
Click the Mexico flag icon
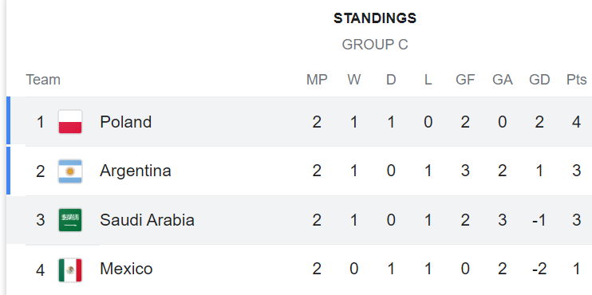70,269
